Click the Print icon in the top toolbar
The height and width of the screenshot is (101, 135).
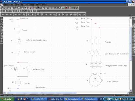coord(12,8)
